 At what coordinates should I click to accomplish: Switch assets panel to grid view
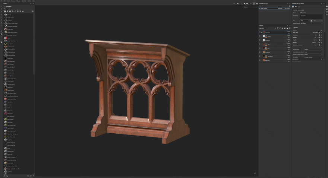click(x=33, y=11)
